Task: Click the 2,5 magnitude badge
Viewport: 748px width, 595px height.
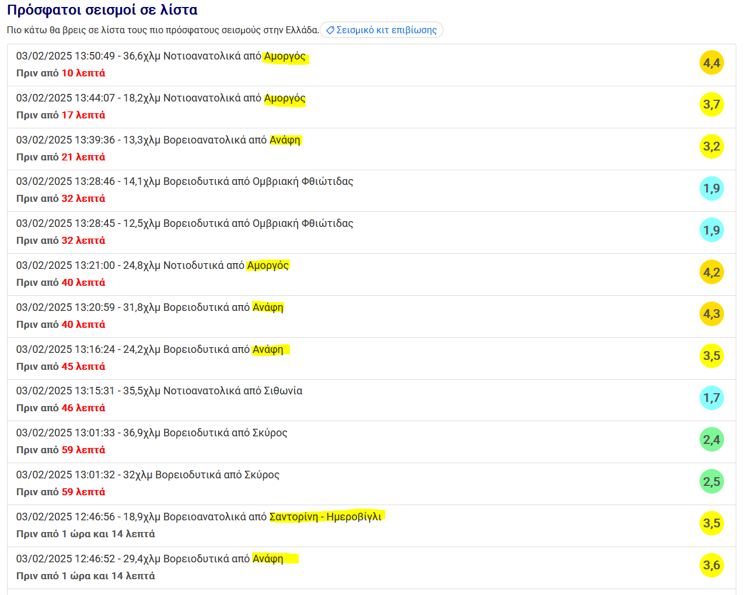Action: [712, 482]
